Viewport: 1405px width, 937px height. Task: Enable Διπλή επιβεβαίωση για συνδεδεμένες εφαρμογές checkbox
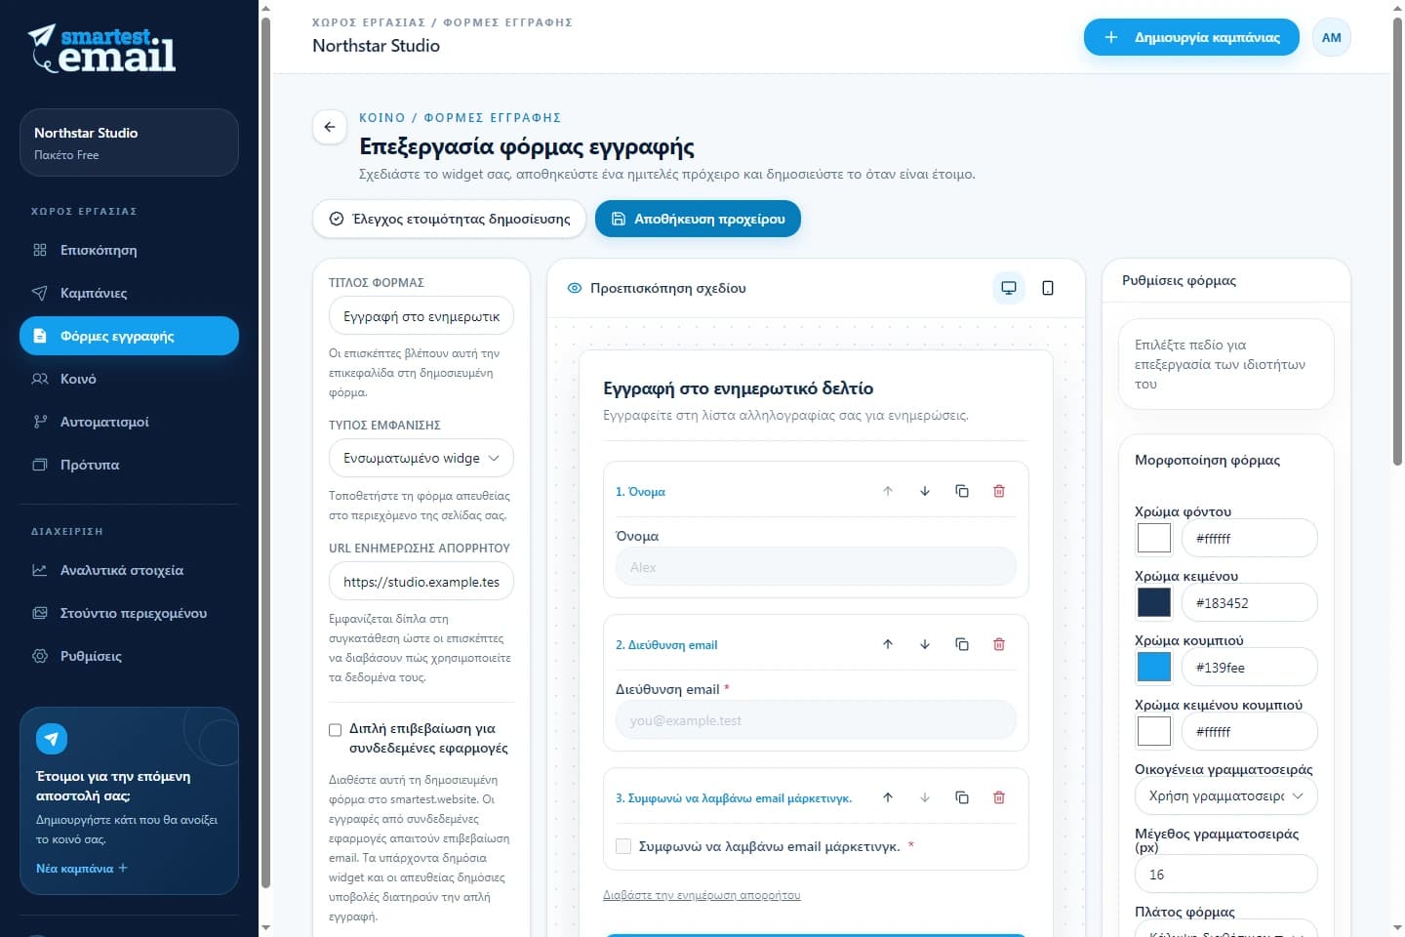tap(336, 730)
